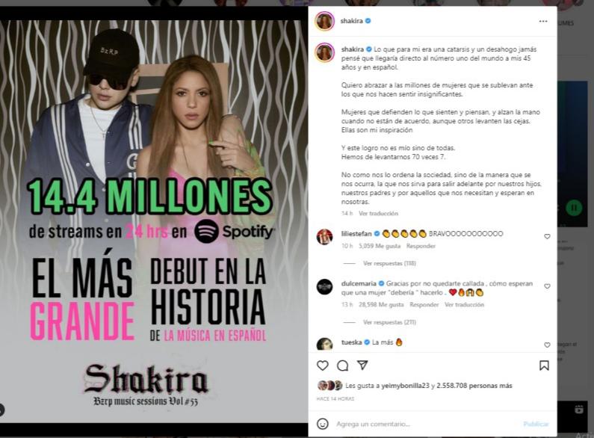Share the post with paper plane icon
The width and height of the screenshot is (594, 438).
coord(362,365)
